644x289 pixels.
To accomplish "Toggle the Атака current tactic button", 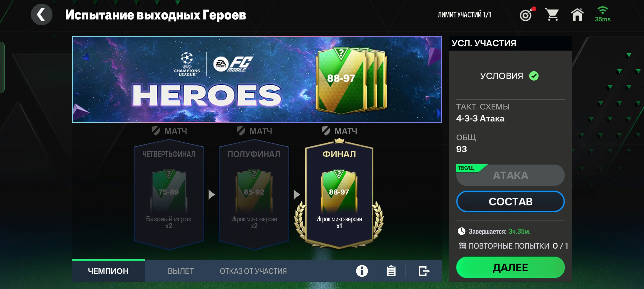I will [510, 175].
